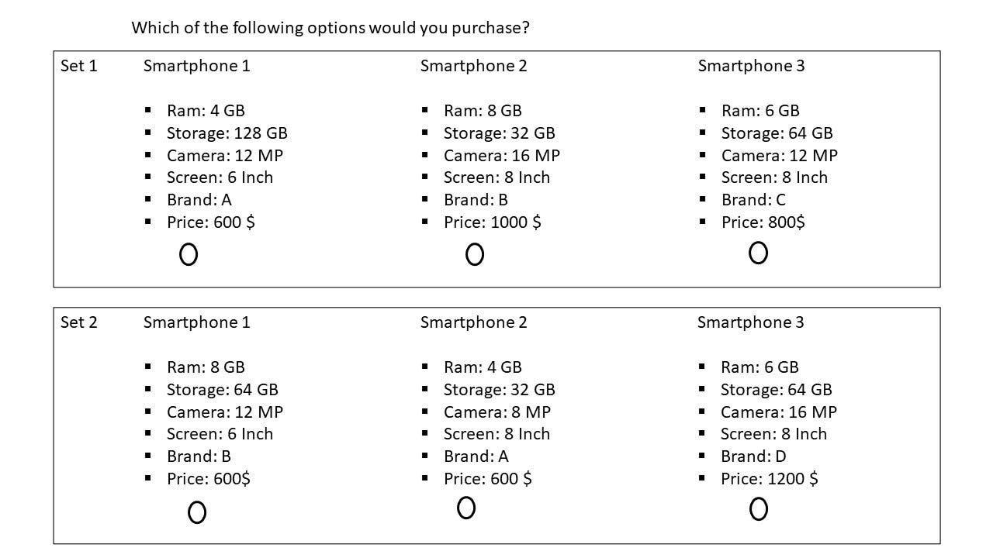Click the Set 1 label
The height and width of the screenshot is (558, 993).
[79, 66]
